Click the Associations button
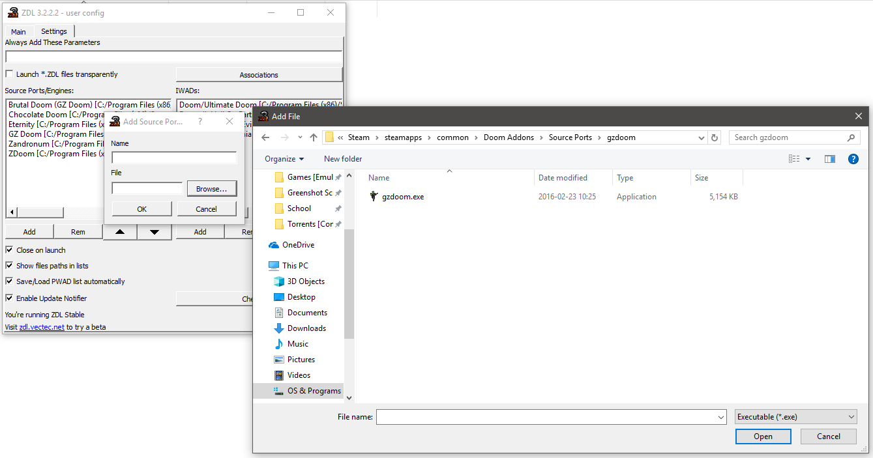Screen dimensions: 873x458 (259, 75)
